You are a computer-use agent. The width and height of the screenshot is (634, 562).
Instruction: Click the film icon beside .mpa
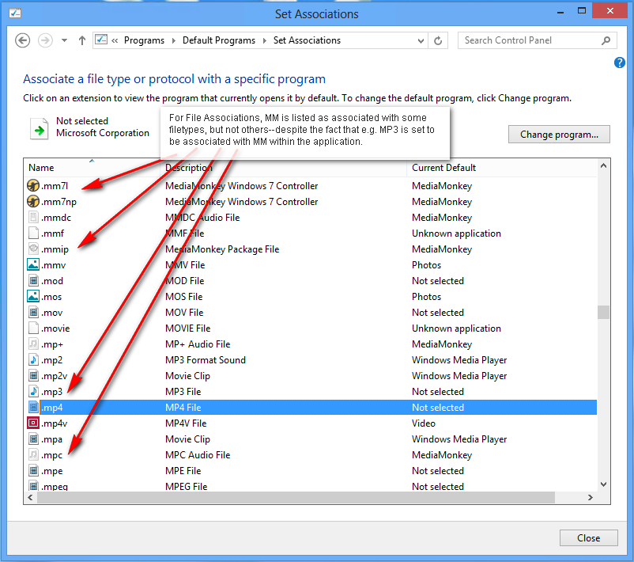[x=33, y=439]
